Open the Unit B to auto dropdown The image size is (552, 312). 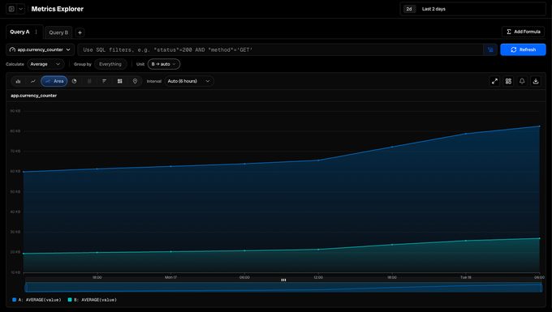[x=164, y=64]
